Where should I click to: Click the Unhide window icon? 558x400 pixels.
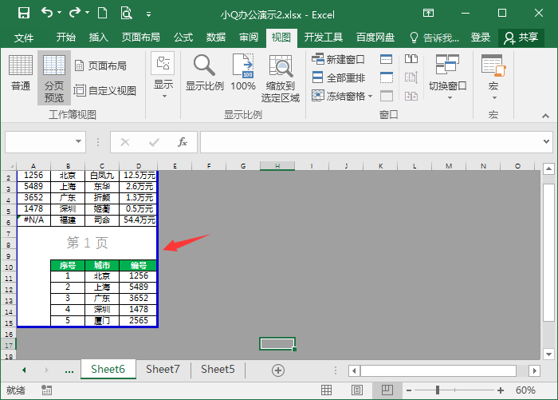[x=386, y=96]
